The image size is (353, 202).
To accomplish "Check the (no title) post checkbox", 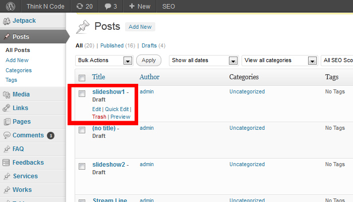I will (82, 130).
